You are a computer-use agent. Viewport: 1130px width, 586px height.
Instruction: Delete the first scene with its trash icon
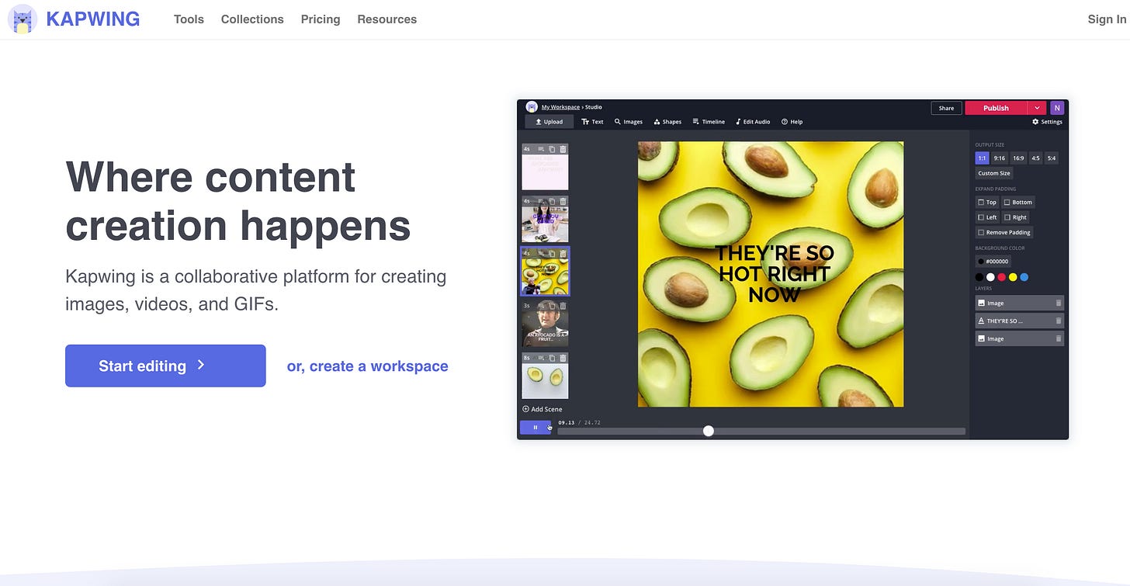563,149
